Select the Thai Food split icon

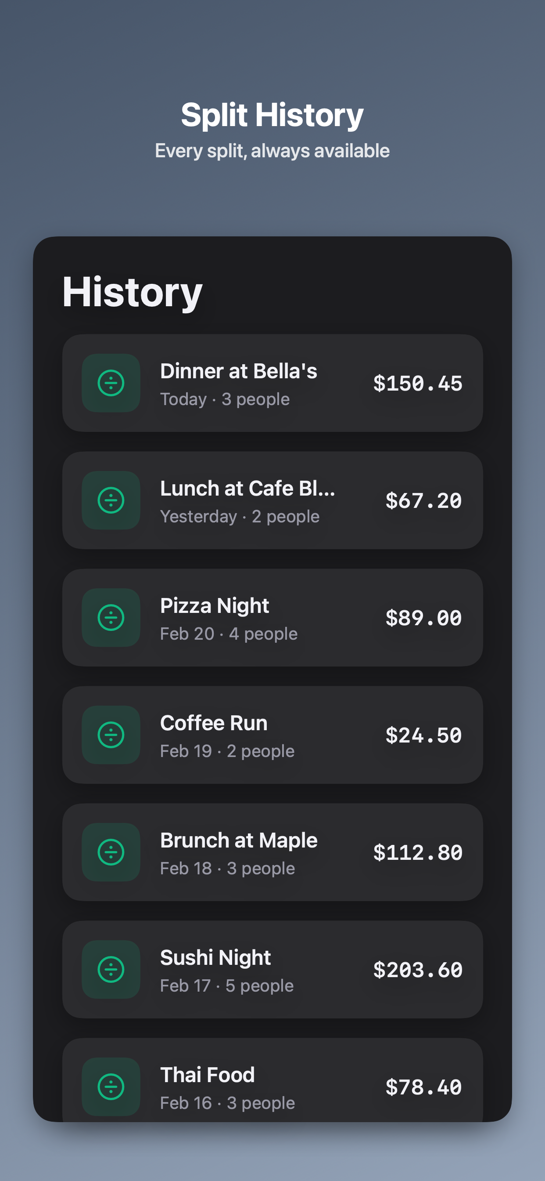(x=111, y=1087)
